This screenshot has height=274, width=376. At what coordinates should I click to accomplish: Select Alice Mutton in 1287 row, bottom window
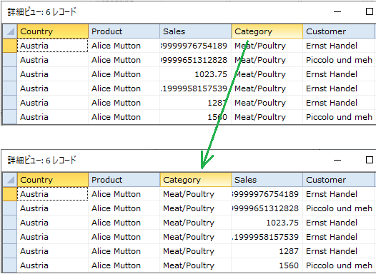click(124, 251)
